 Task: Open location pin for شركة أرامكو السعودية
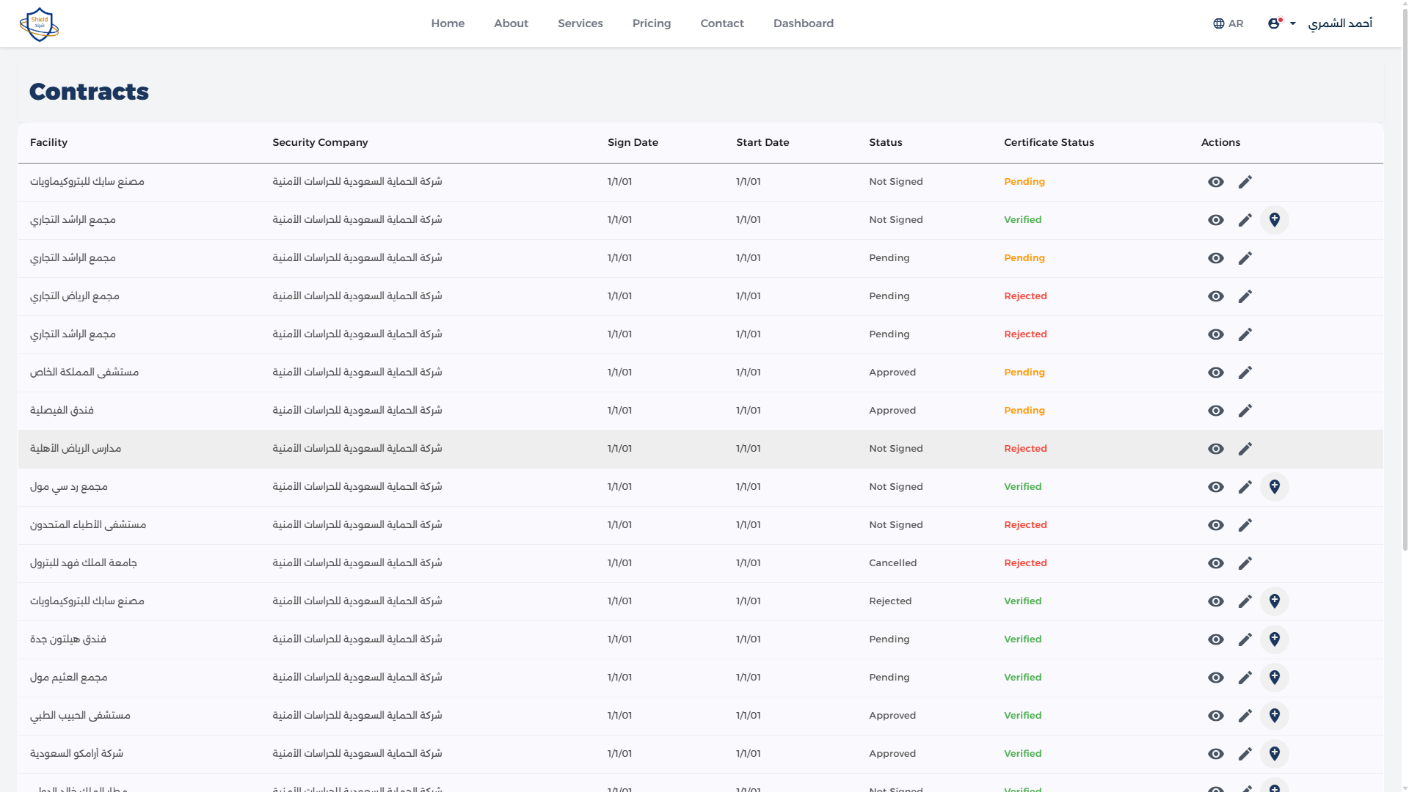[x=1275, y=754]
